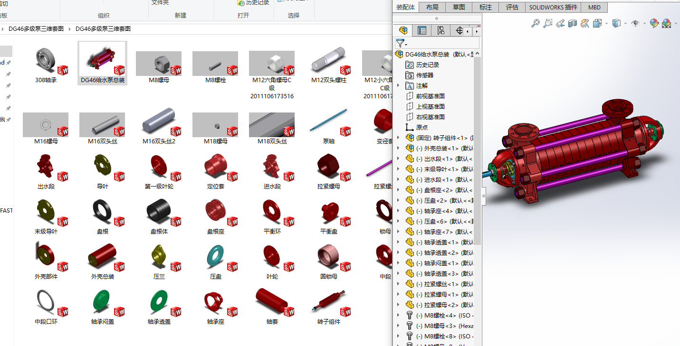Open the Hide/Show Items dropdown arrow
Viewport: 680px width, 346px height.
644,23
